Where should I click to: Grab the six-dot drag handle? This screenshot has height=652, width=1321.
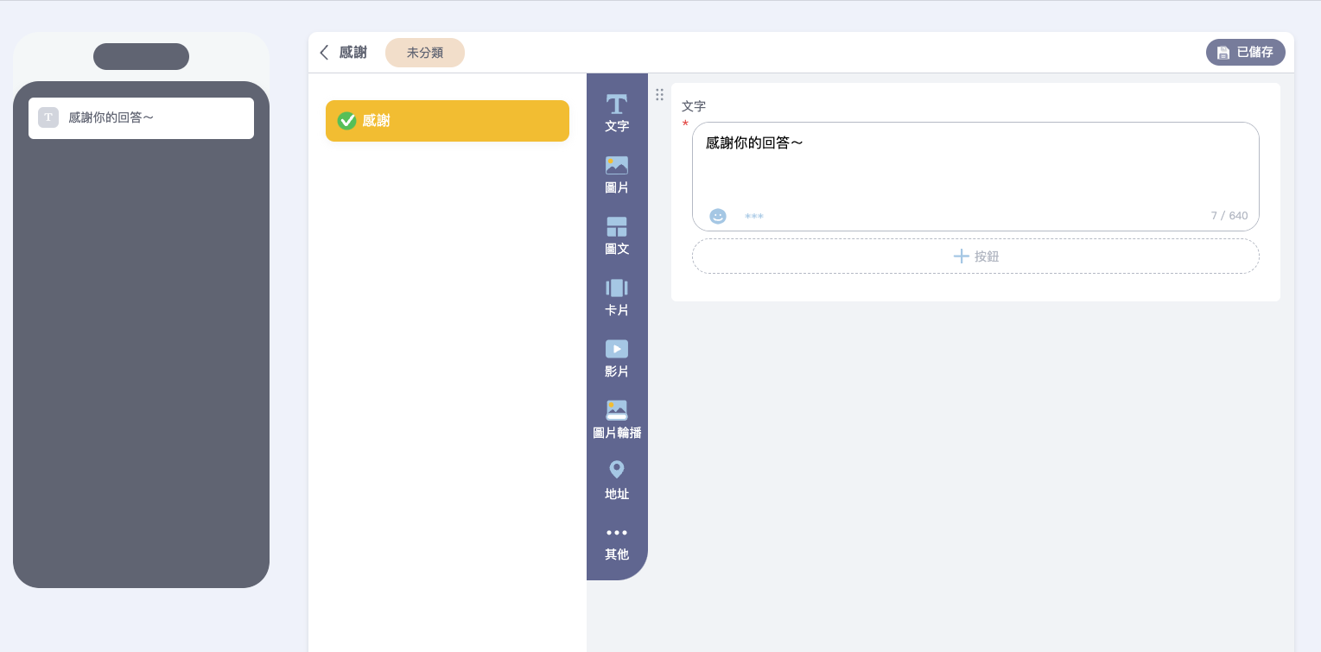click(x=659, y=94)
